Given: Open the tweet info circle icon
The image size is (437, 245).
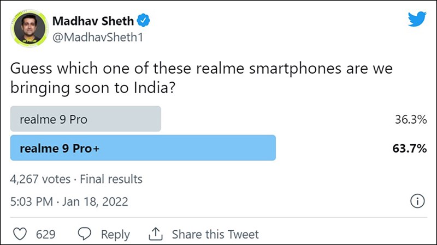Looking at the screenshot, I should pyautogui.click(x=417, y=202).
